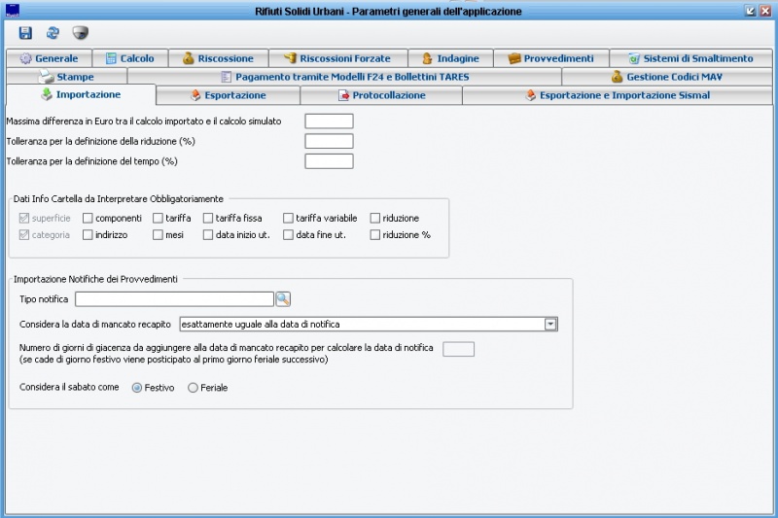Screen dimensions: 778x518
Task: Open the Gestione Codici MAV tab
Action: 666,77
